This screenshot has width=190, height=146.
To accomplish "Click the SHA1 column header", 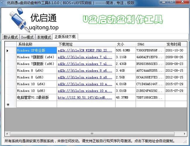I will coord(150,44).
